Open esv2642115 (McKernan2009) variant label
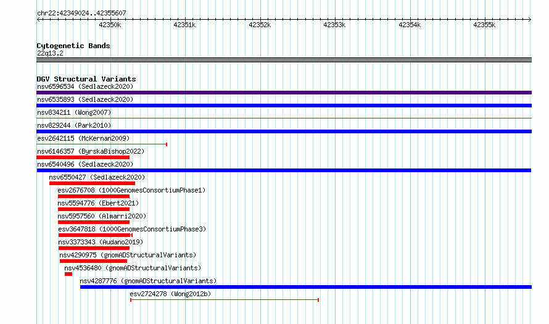 [83, 138]
